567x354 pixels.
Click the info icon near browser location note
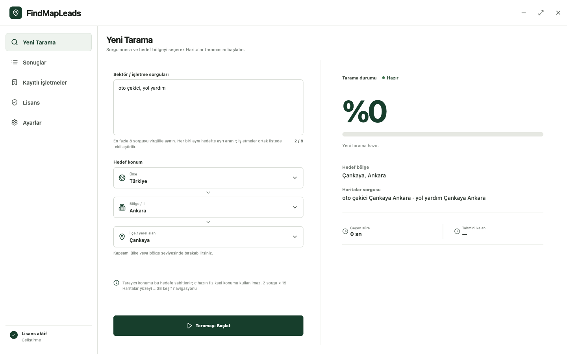pos(116,283)
